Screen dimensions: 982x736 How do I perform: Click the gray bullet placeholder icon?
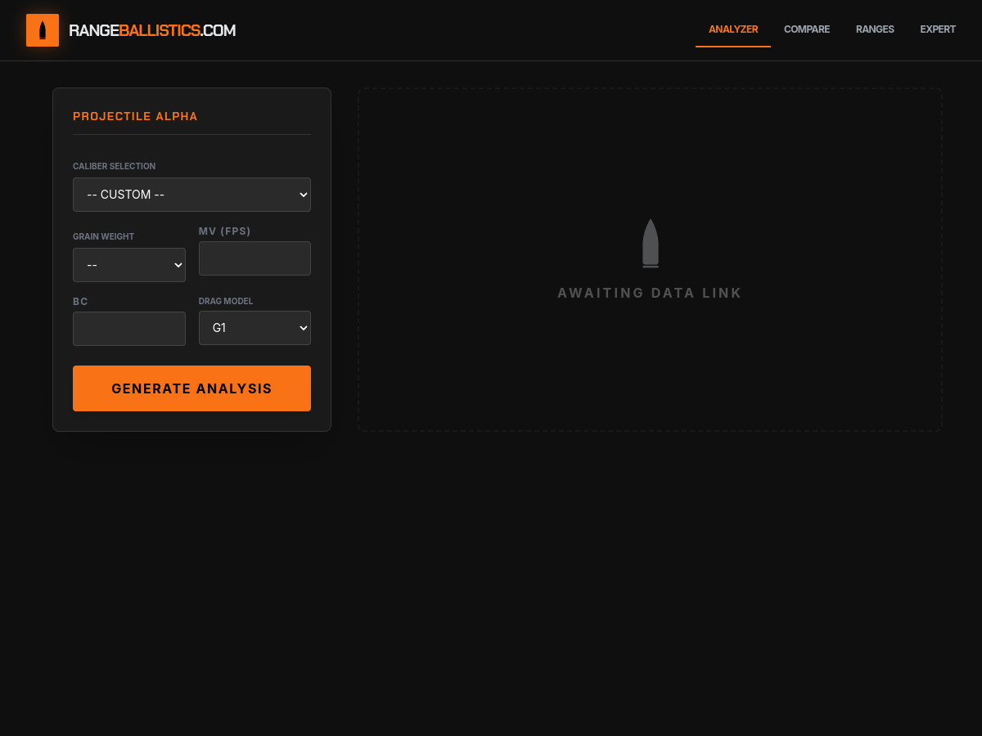point(651,243)
